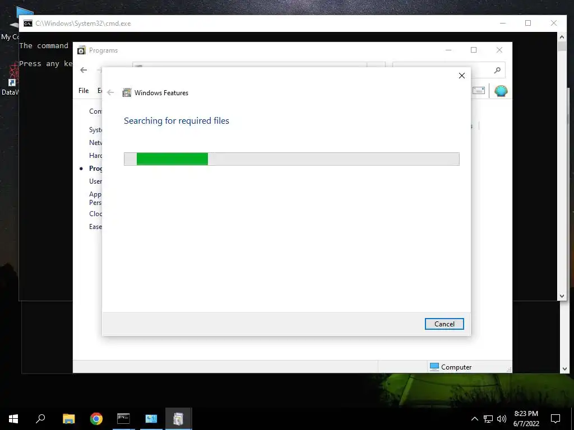Open File Explorer from taskbar
The image size is (574, 430).
[x=68, y=419]
